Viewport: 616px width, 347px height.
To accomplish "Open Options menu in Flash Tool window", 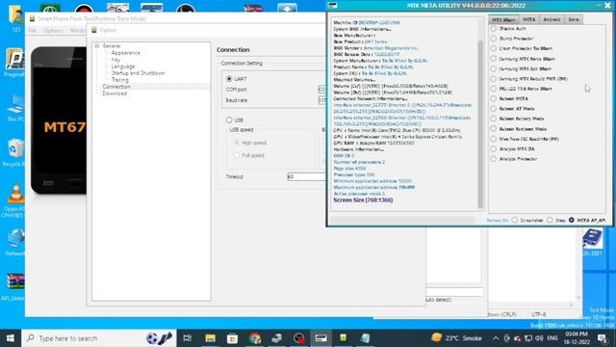I will [53, 30].
